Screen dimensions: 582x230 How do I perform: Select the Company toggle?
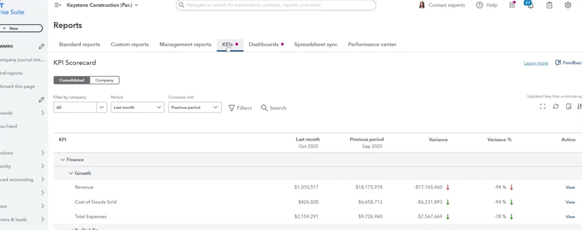tap(104, 80)
